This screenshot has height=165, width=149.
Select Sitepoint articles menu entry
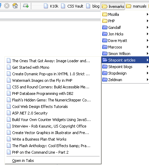[125, 60]
